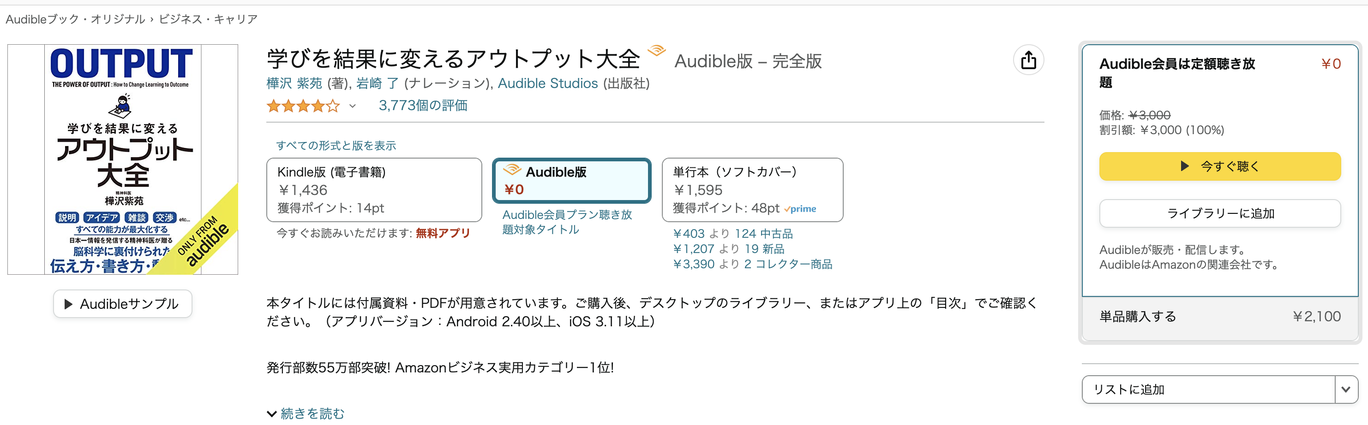
Task: Open author link 樺沢 紫苑
Action: (294, 83)
